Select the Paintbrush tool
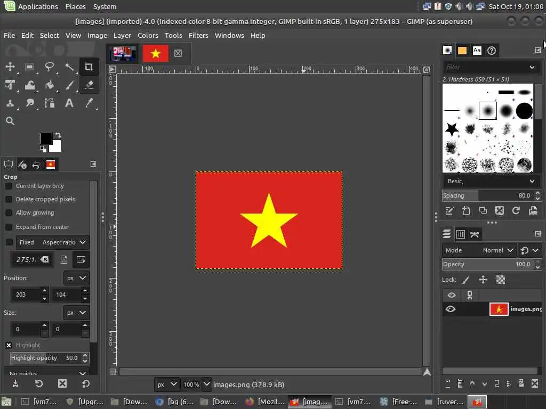 (69, 85)
